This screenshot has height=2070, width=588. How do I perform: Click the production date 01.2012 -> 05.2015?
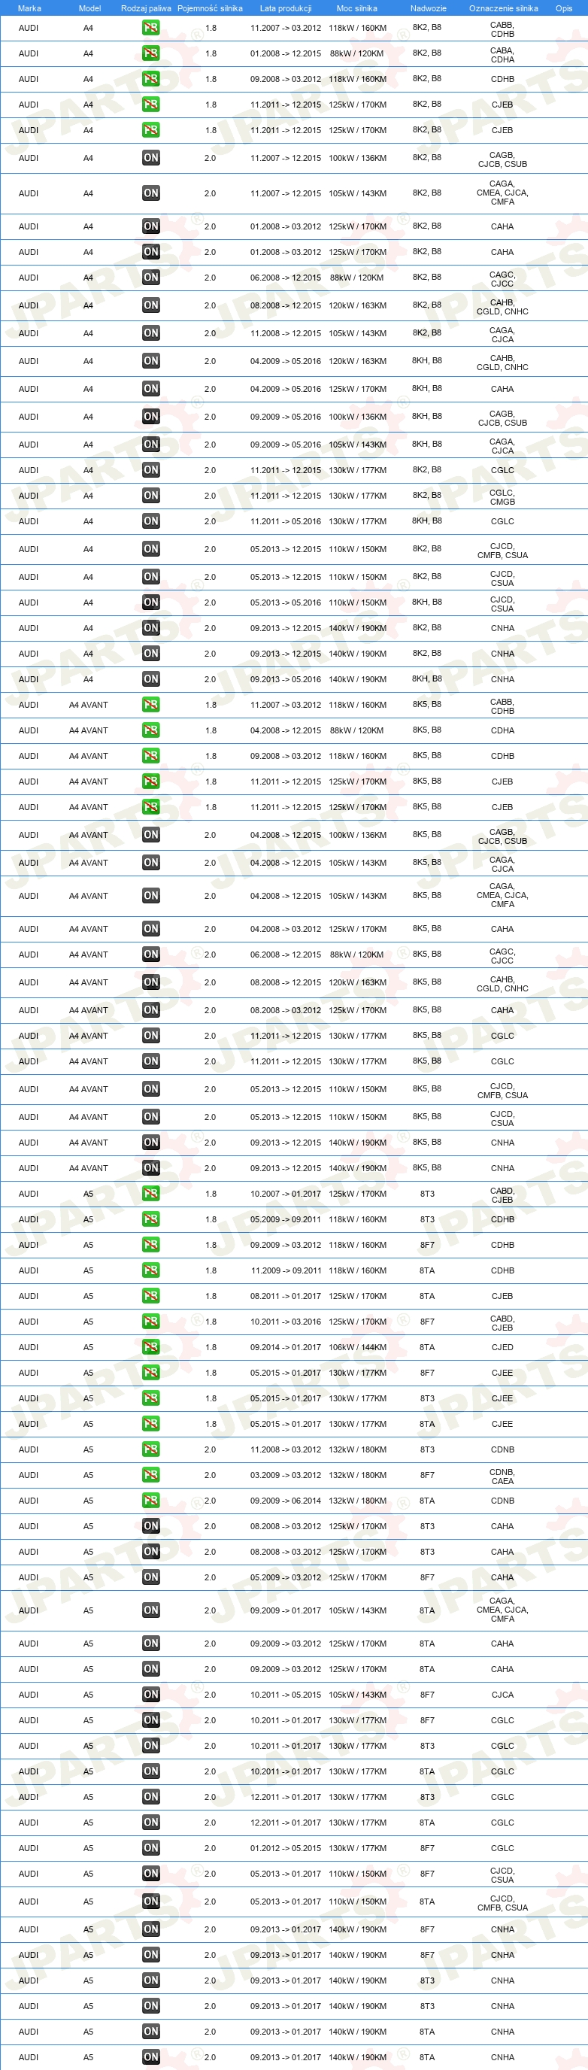(x=285, y=1848)
